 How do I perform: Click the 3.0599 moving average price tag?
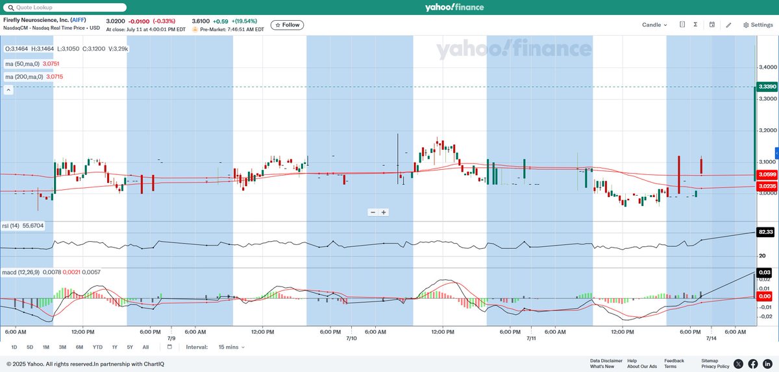[766, 174]
